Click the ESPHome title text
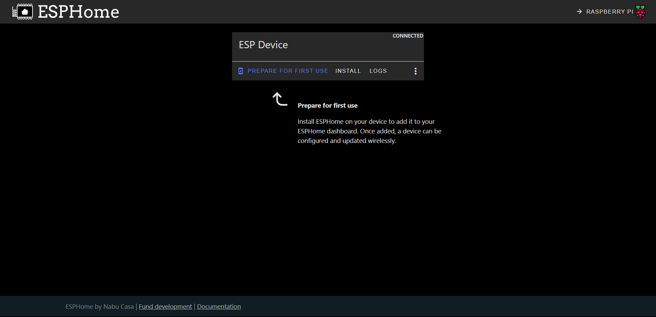Screen dimensions: 656x317 tap(79, 12)
